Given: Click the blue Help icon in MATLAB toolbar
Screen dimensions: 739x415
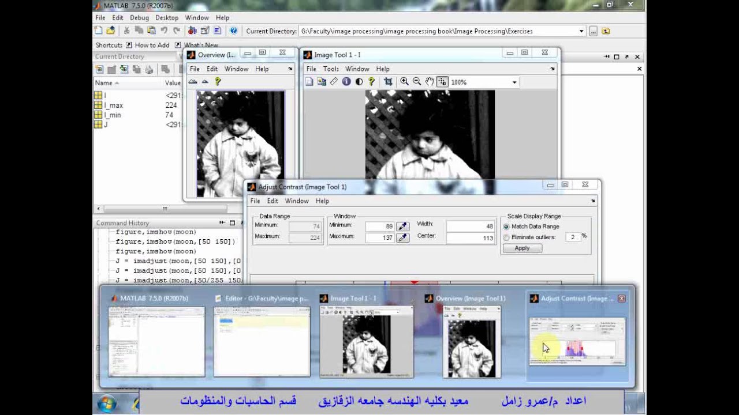Looking at the screenshot, I should pos(233,31).
